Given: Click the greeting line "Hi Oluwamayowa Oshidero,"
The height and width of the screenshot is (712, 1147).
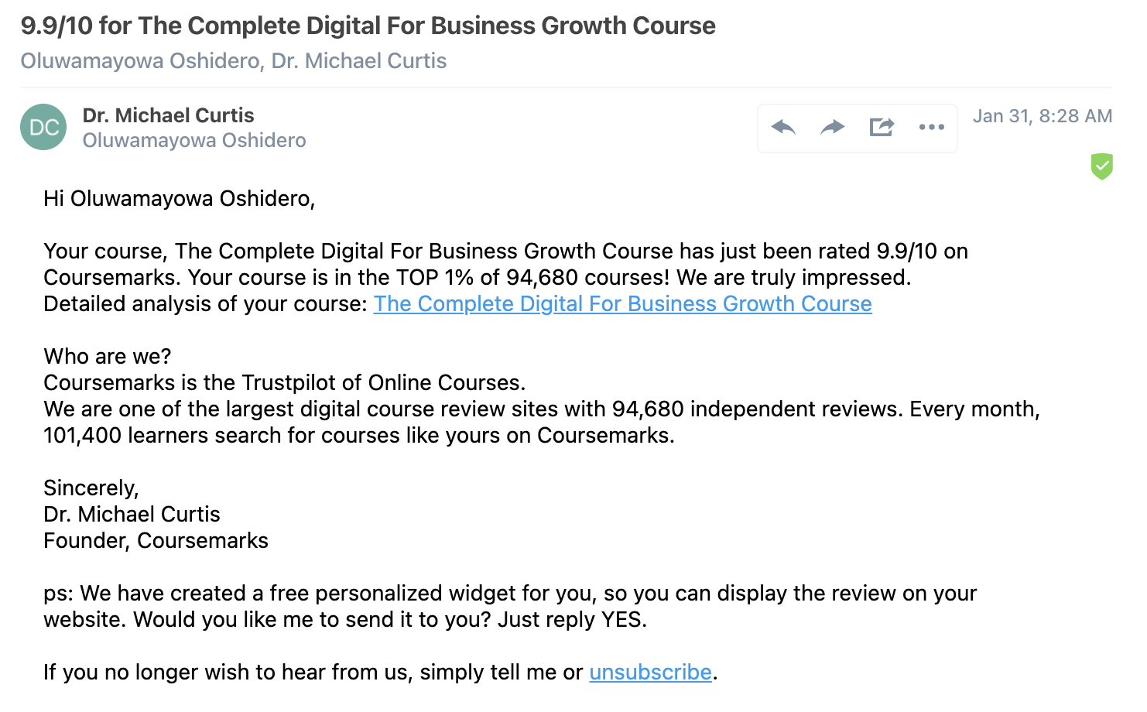Looking at the screenshot, I should coord(179,199).
